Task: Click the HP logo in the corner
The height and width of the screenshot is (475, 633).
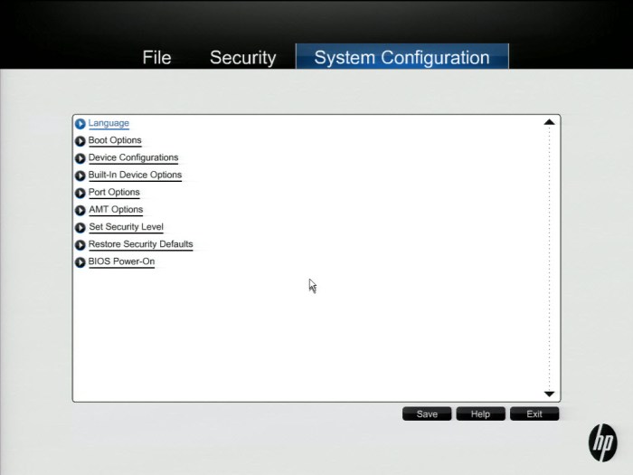Action: tap(602, 442)
